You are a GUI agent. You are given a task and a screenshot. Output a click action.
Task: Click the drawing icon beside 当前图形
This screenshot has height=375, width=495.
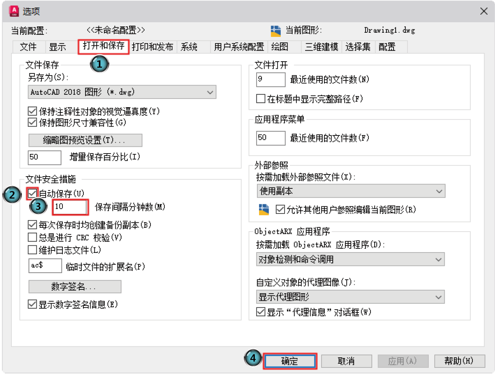click(275, 31)
